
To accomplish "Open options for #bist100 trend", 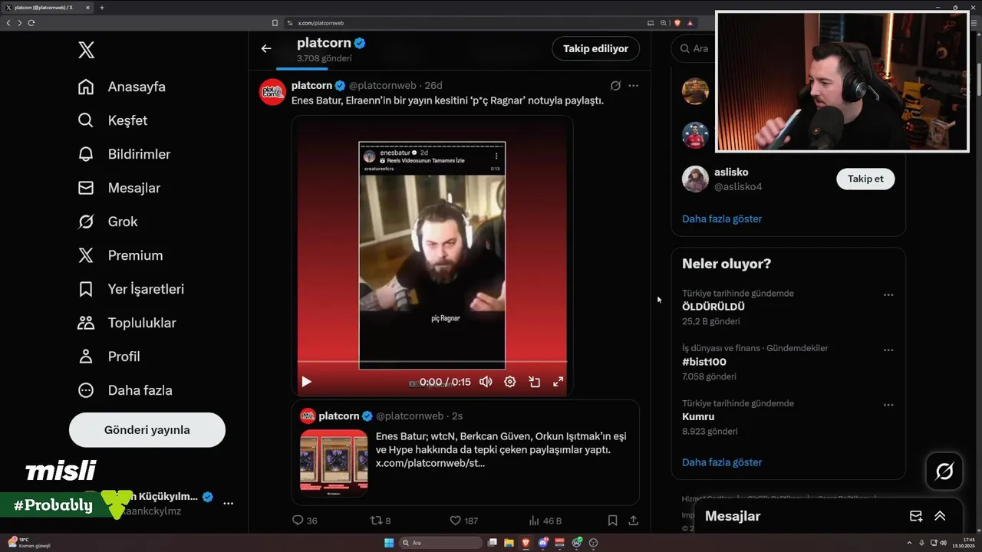I will click(x=888, y=350).
